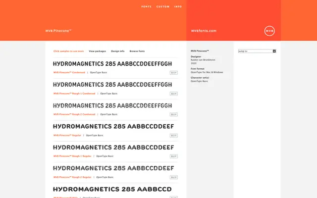Image resolution: width=317 pixels, height=198 pixels.
Task: Open the INFO menu item
Action: tap(178, 6)
